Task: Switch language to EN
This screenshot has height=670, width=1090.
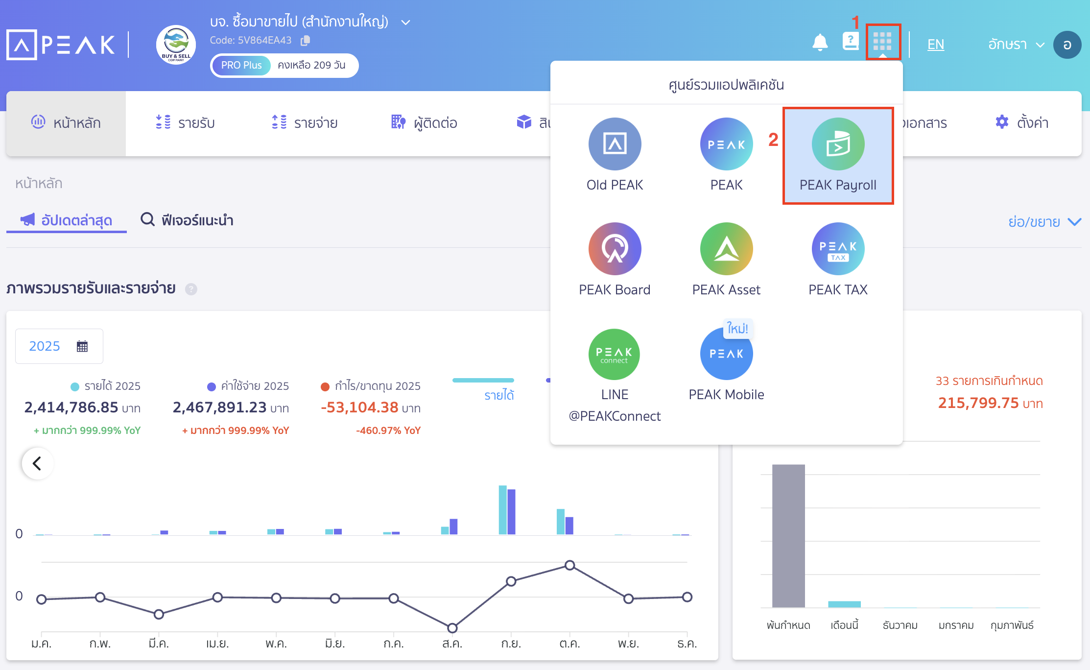Action: click(x=935, y=44)
